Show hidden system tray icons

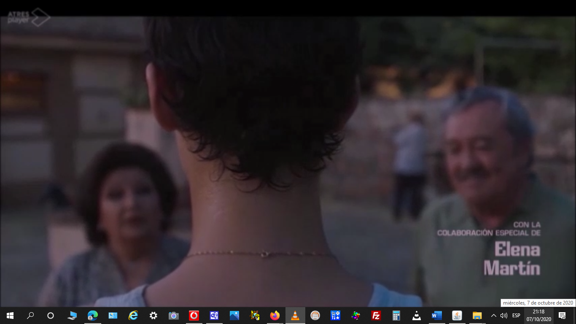pyautogui.click(x=493, y=316)
